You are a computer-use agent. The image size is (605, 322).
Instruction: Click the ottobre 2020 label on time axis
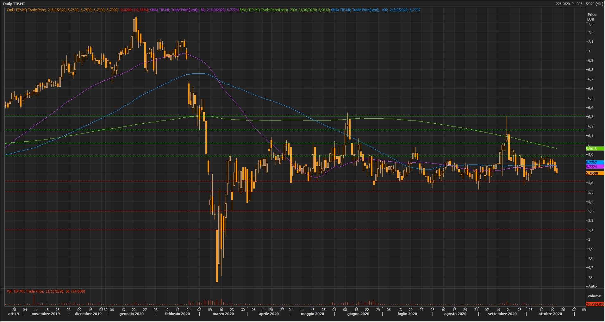550,314
